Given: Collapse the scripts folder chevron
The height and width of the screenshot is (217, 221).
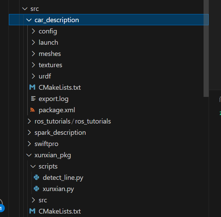Looking at the screenshot, I should tap(33, 167).
